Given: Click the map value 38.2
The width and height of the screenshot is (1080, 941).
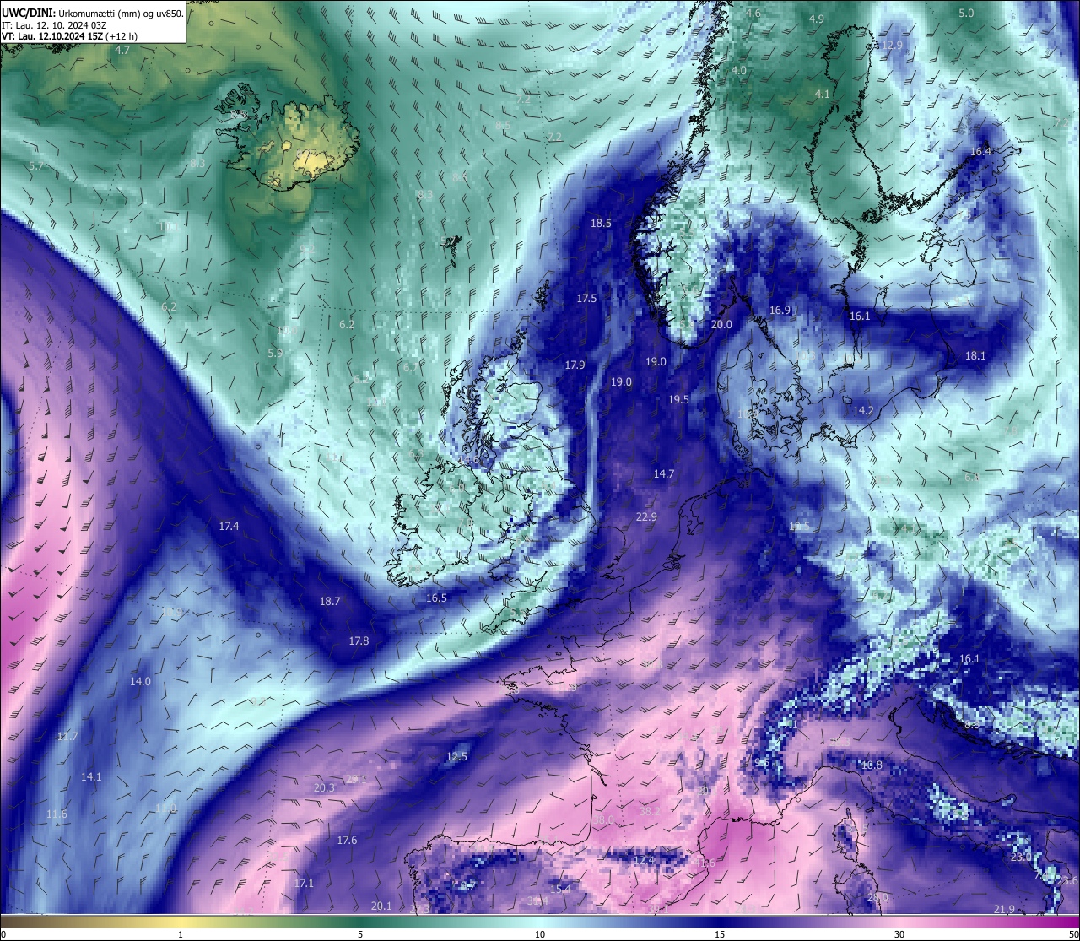Looking at the screenshot, I should (650, 812).
